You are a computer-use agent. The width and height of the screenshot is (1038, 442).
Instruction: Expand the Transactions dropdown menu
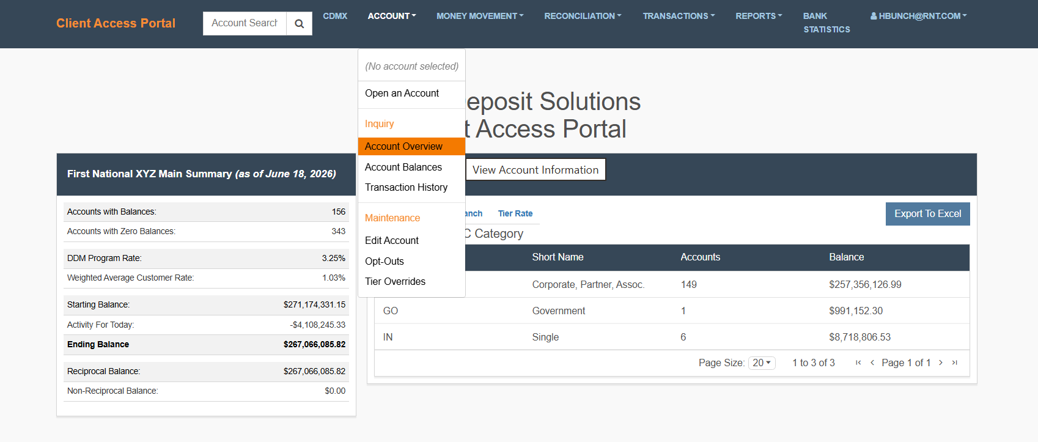[x=679, y=16]
